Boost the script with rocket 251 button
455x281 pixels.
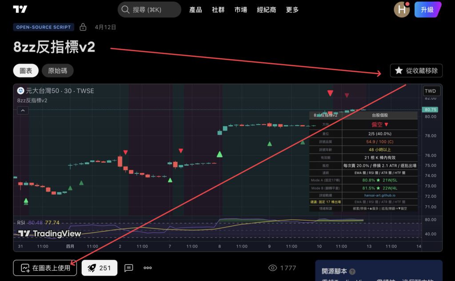[x=100, y=268]
